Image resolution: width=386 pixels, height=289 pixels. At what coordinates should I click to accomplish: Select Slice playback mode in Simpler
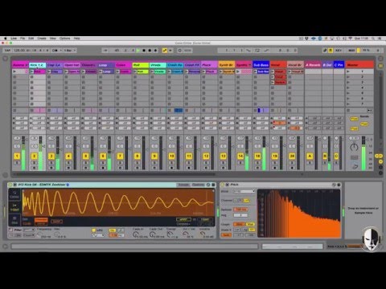pos(14,220)
